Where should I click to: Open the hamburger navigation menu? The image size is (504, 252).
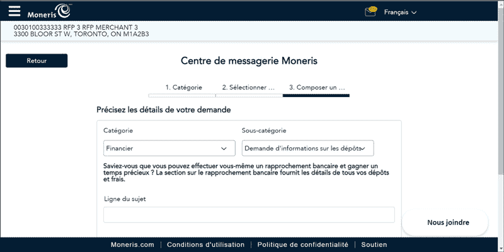[x=14, y=11]
